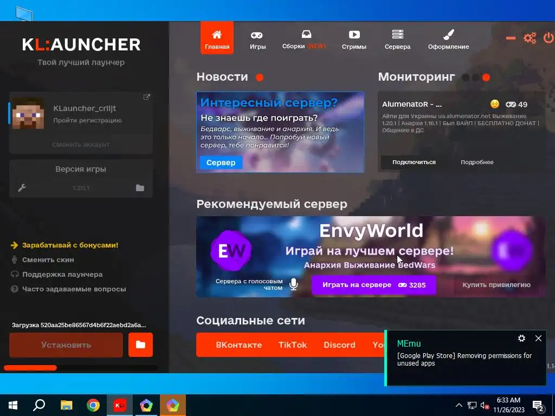Viewport: 555px width, 416px height.
Task: Open File Explorer from taskbar
Action: coord(66,405)
